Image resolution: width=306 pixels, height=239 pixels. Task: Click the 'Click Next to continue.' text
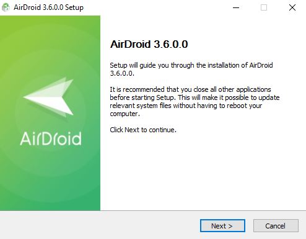(x=143, y=130)
